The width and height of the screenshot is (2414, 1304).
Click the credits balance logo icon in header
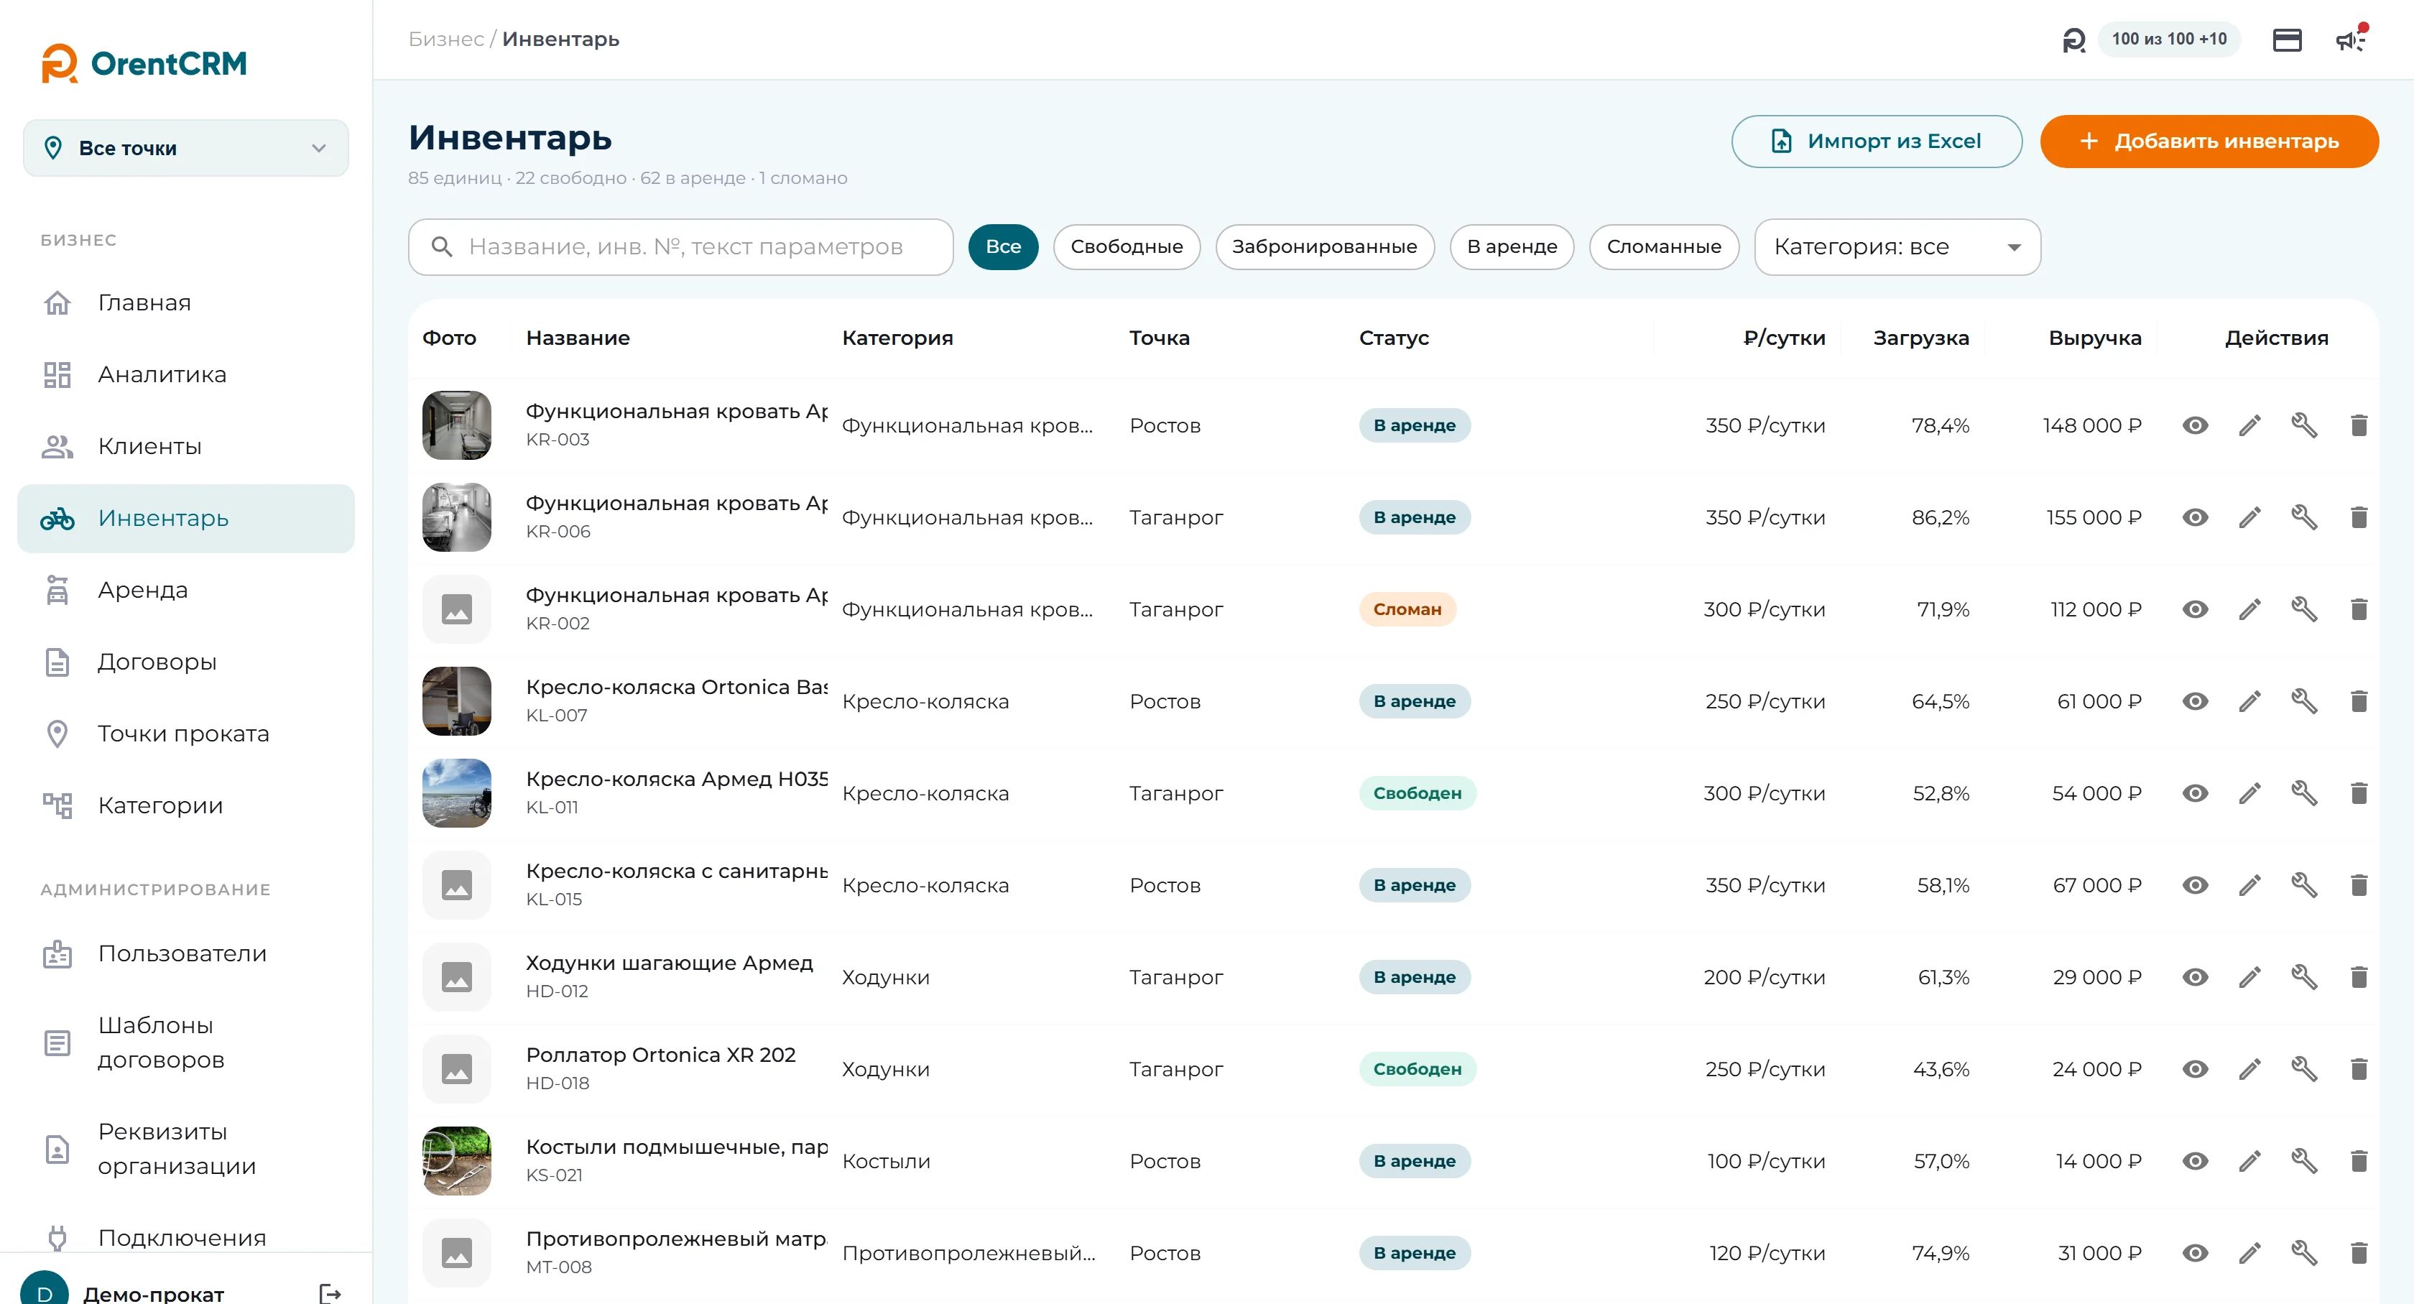coord(2074,40)
